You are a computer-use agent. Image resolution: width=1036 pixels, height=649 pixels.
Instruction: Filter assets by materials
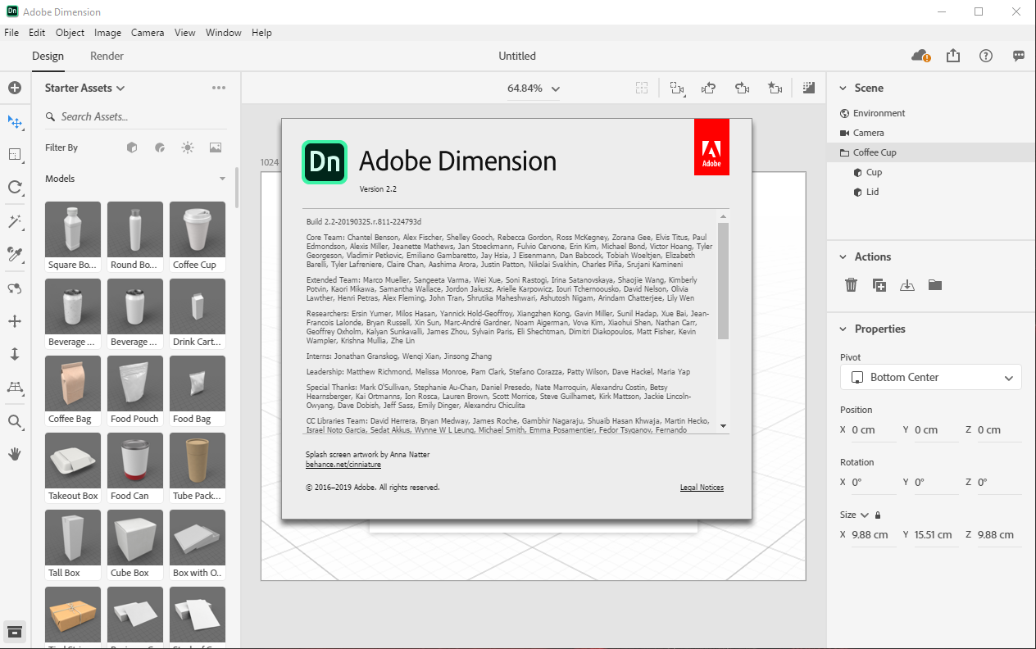[160, 147]
